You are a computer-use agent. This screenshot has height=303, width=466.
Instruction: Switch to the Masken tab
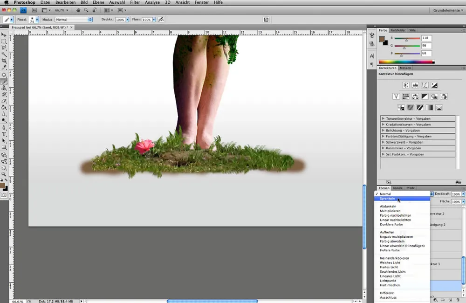(405, 68)
